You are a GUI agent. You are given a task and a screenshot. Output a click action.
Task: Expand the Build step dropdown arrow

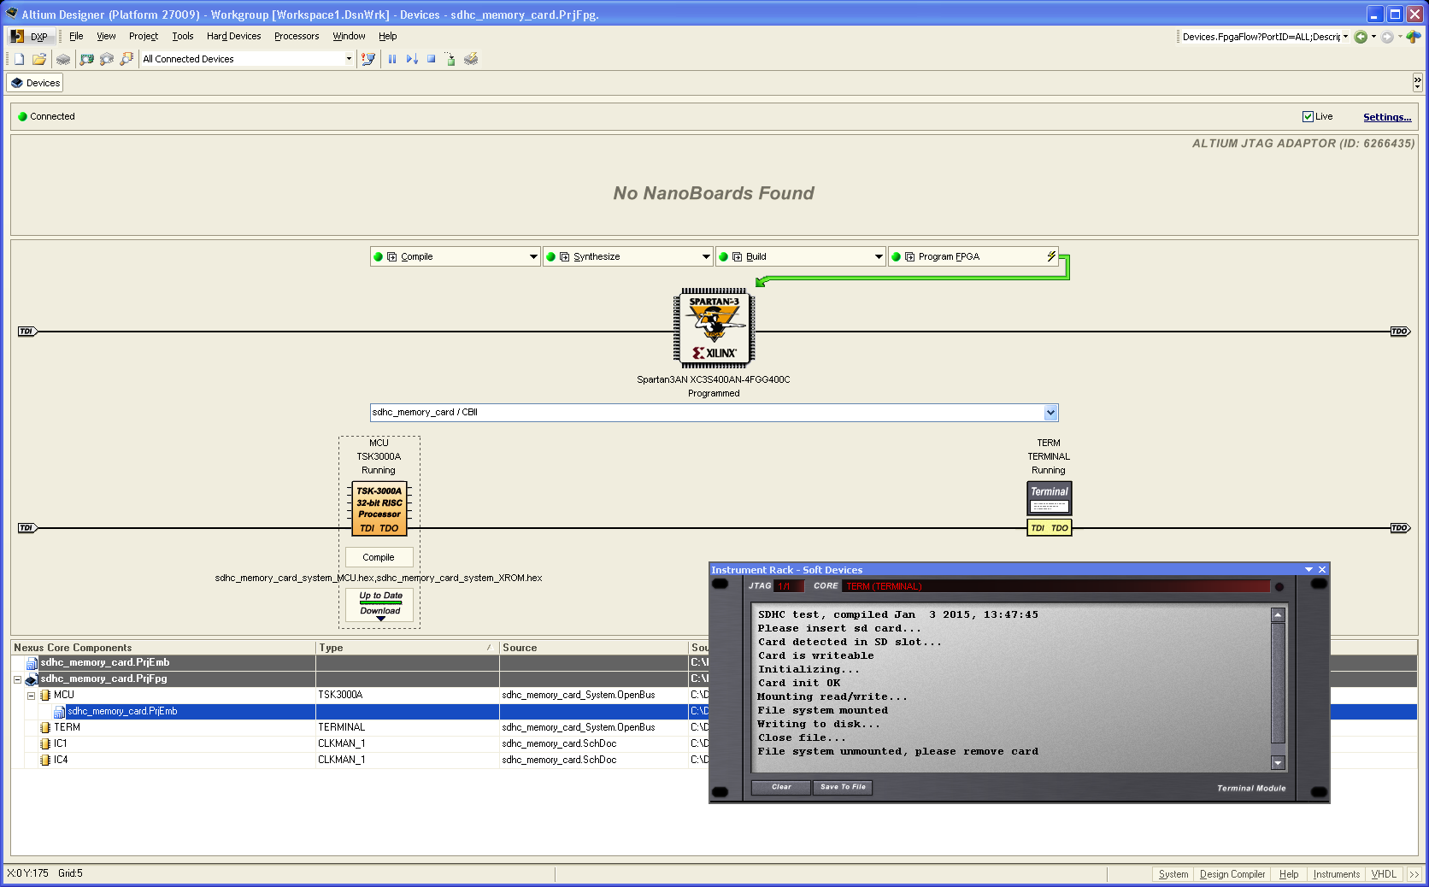point(879,256)
